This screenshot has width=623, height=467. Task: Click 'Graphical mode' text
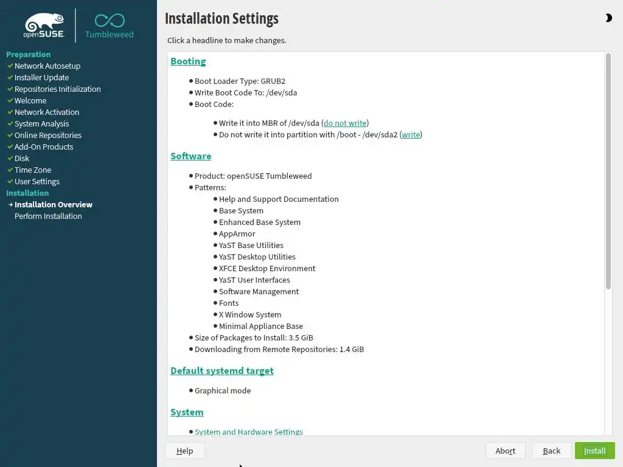tap(223, 391)
